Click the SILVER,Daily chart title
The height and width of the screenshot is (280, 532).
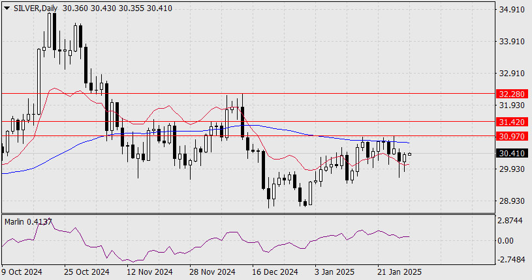click(36, 8)
